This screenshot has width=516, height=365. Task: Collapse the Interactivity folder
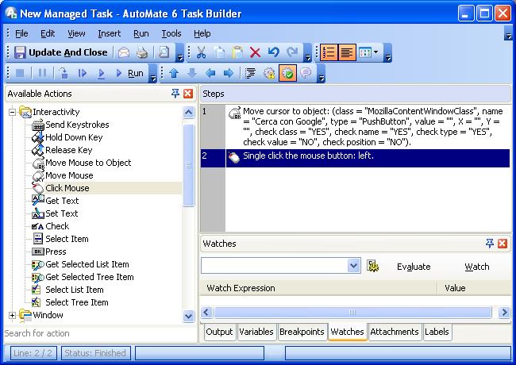(x=12, y=112)
